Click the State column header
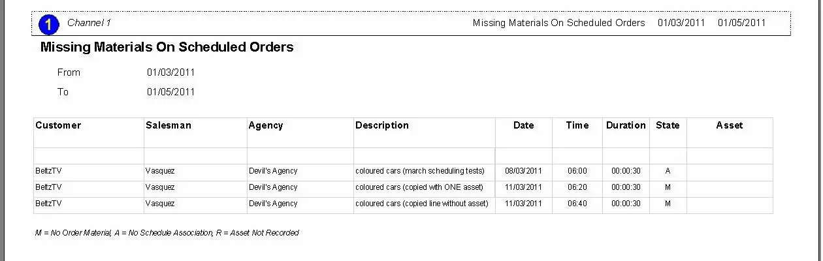This screenshot has width=823, height=261. (668, 125)
